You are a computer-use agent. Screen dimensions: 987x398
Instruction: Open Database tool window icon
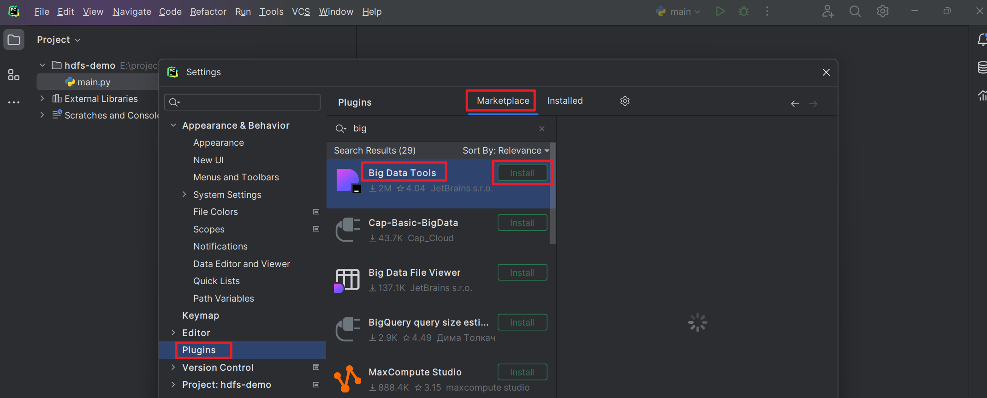pos(982,67)
